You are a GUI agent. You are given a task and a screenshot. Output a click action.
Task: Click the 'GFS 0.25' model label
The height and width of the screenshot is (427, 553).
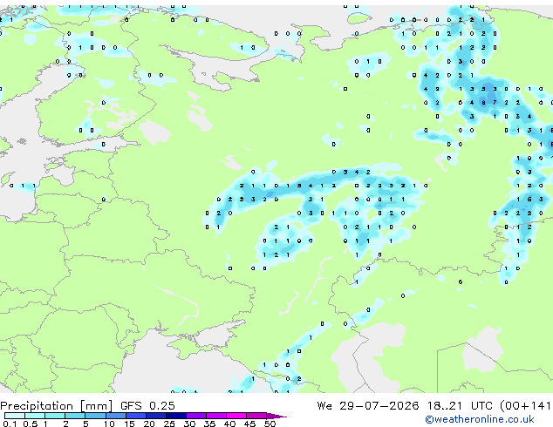(147, 405)
